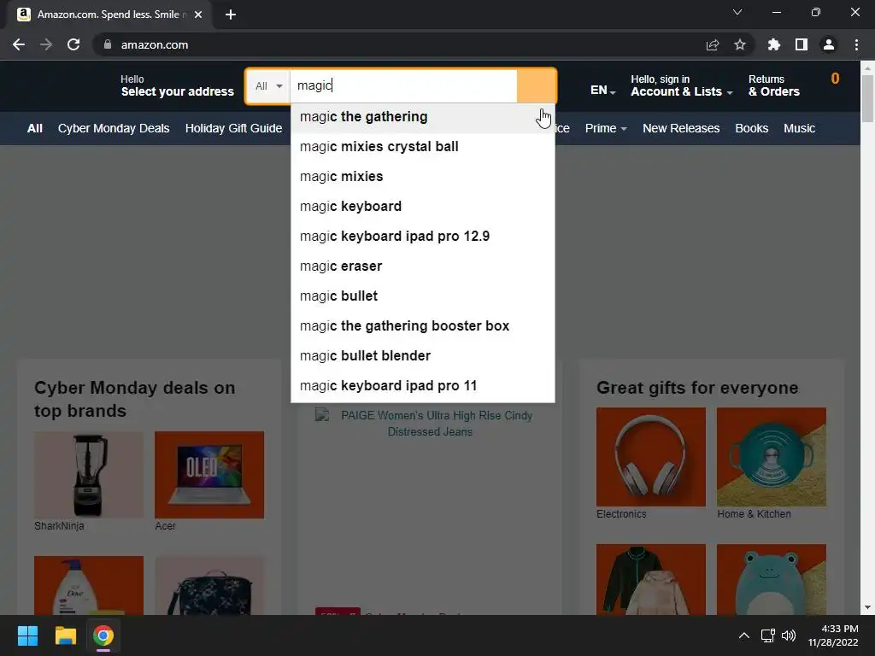Click the Amazon search text field
875x656 pixels.
point(403,86)
